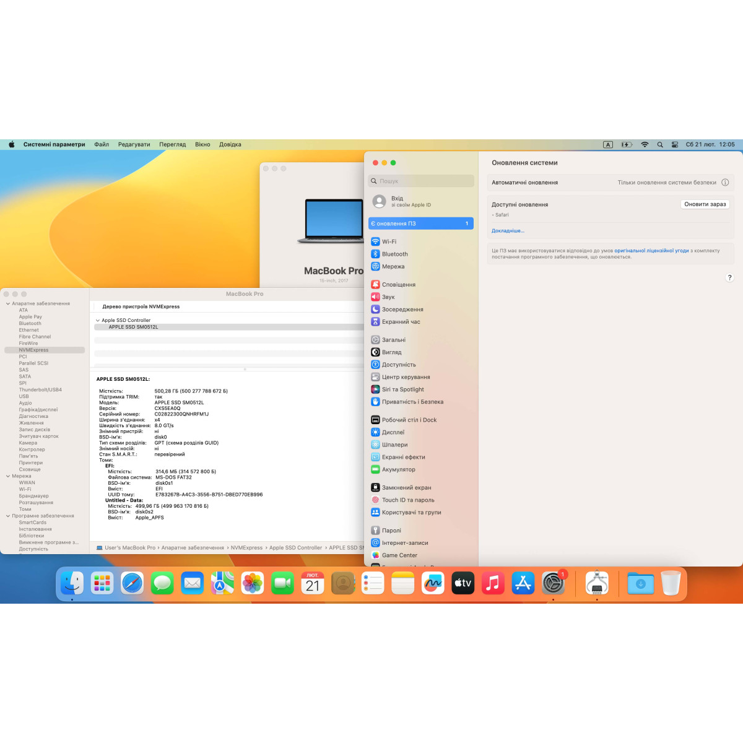Open the Файл menu
743x743 pixels.
coord(102,144)
